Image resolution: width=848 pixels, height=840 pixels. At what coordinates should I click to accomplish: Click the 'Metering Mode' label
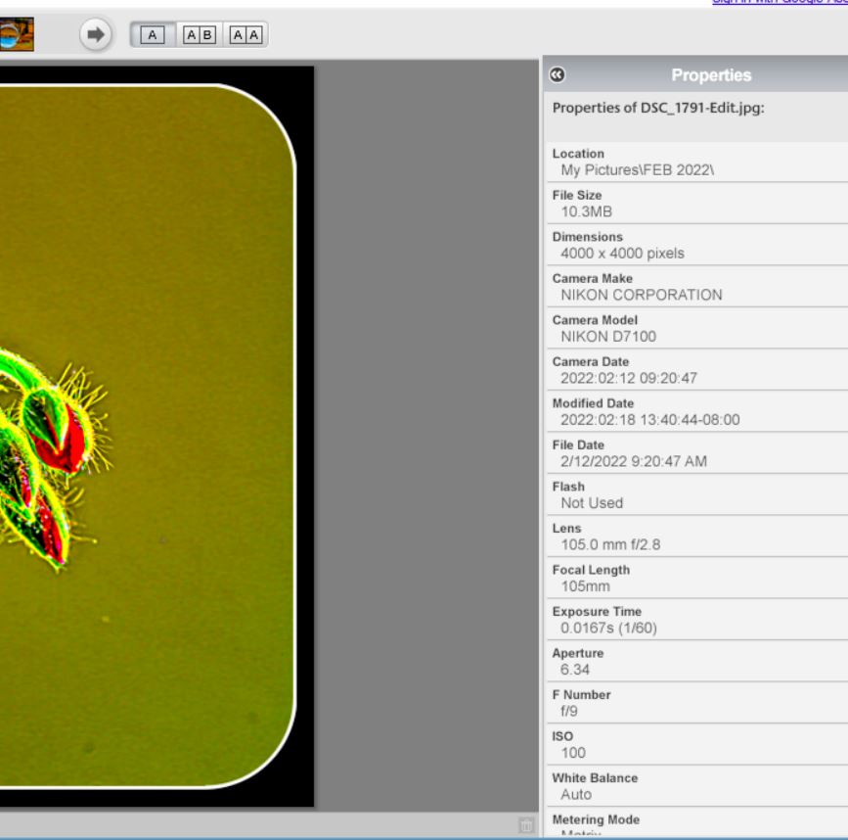tap(596, 820)
